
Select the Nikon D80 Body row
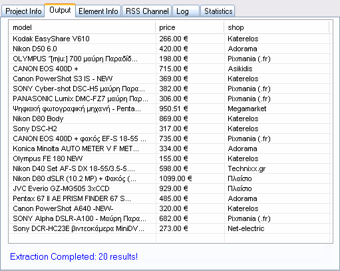point(169,119)
